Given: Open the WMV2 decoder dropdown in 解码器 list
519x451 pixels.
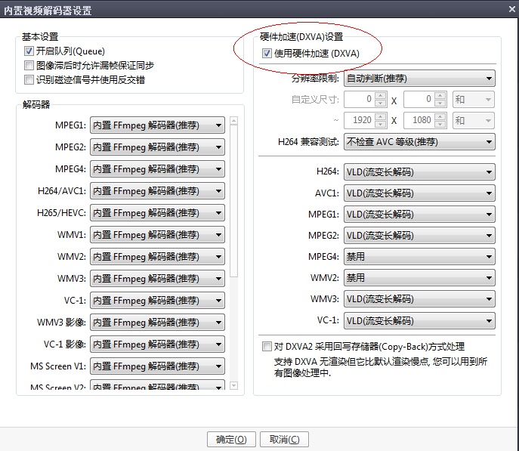Looking at the screenshot, I should (x=158, y=256).
